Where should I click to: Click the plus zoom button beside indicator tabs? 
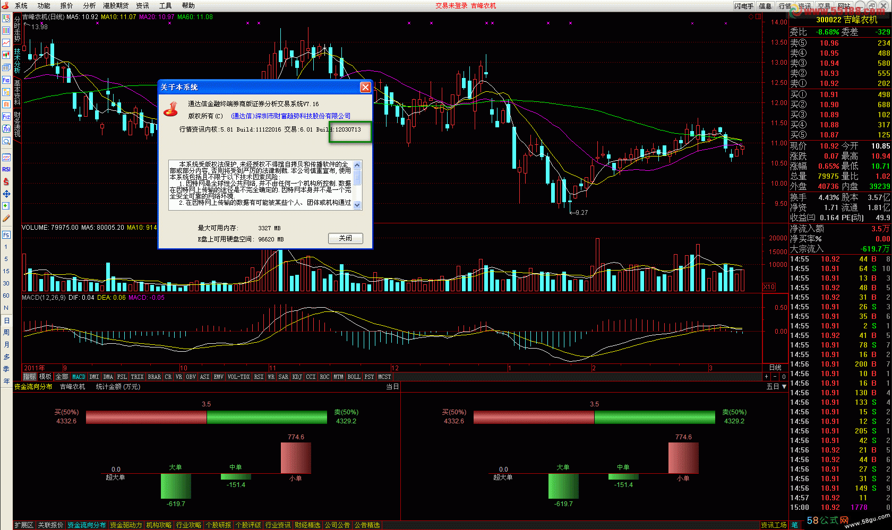click(766, 377)
